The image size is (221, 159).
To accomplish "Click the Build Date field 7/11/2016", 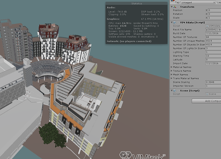I will tap(213, 34).
